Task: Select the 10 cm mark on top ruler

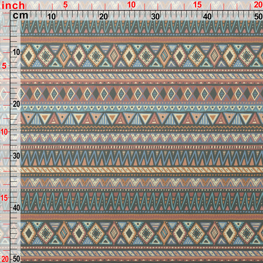Action: (52, 17)
